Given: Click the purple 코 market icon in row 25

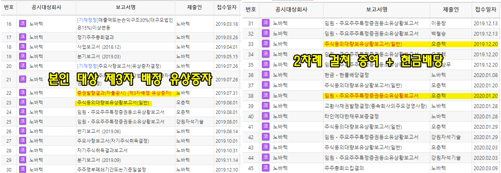Looking at the screenshot, I should point(23,122).
